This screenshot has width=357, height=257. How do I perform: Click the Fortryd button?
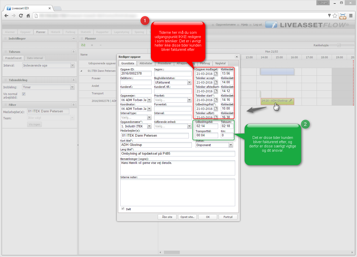[228, 217]
